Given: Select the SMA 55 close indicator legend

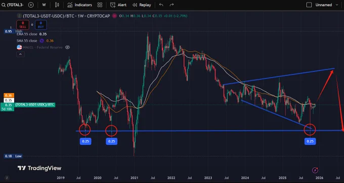Looking at the screenshot, I should click(27, 41).
